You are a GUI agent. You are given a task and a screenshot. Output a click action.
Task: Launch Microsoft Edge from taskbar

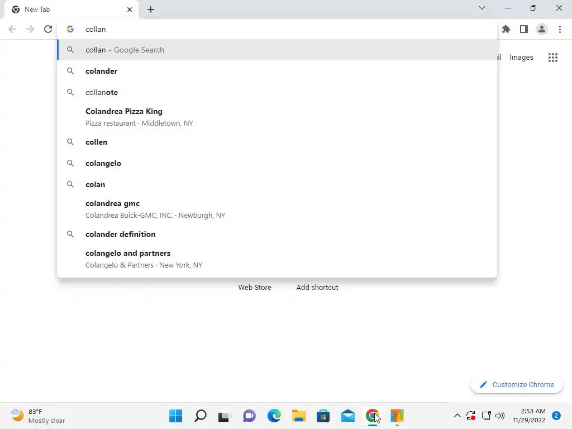coord(274,416)
